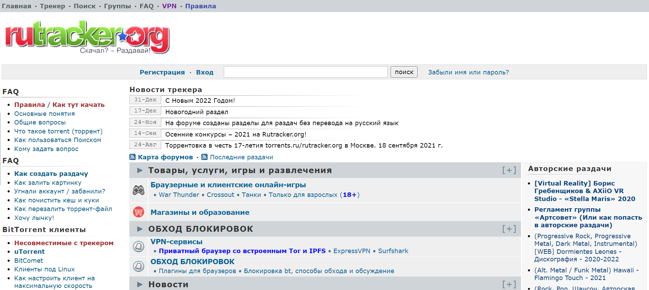Open the VPN-сервисы forum link

coord(176,242)
